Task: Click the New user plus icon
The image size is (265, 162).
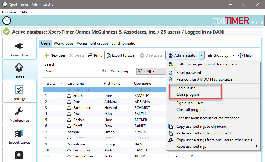Action: coord(47,55)
